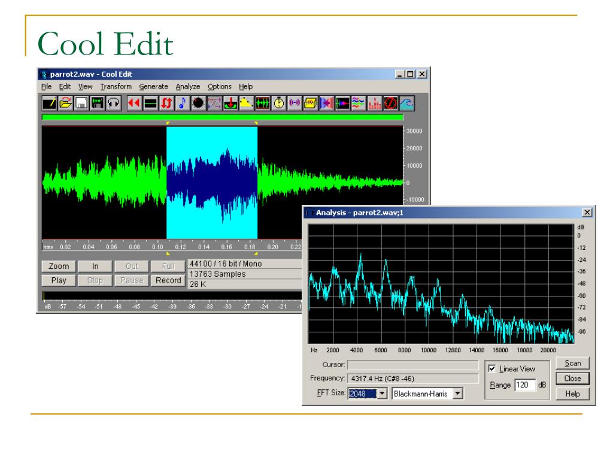613x460 pixels.
Task: Click the top-left yellow selection marker
Action: coord(168,123)
